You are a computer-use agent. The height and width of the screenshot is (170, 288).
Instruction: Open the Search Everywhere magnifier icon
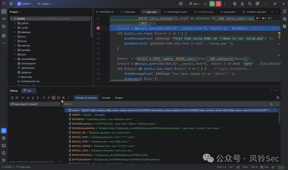pos(250,4)
